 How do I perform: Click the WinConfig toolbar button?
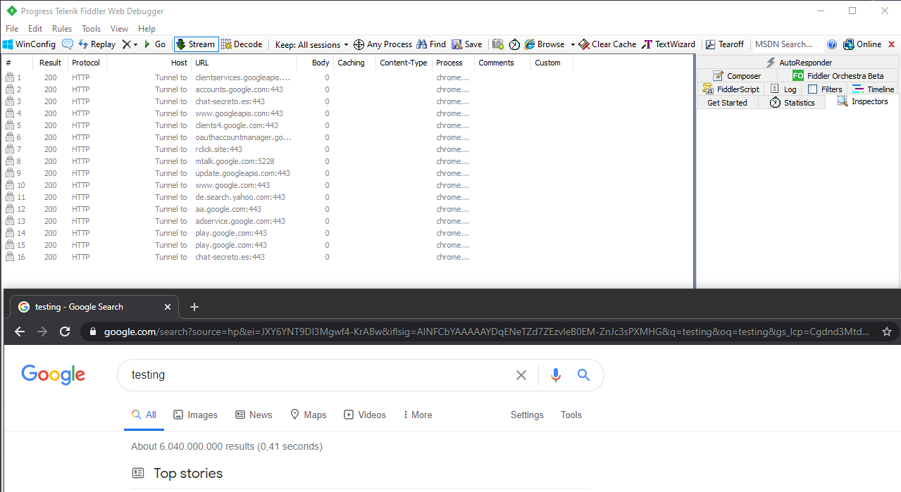pyautogui.click(x=29, y=44)
